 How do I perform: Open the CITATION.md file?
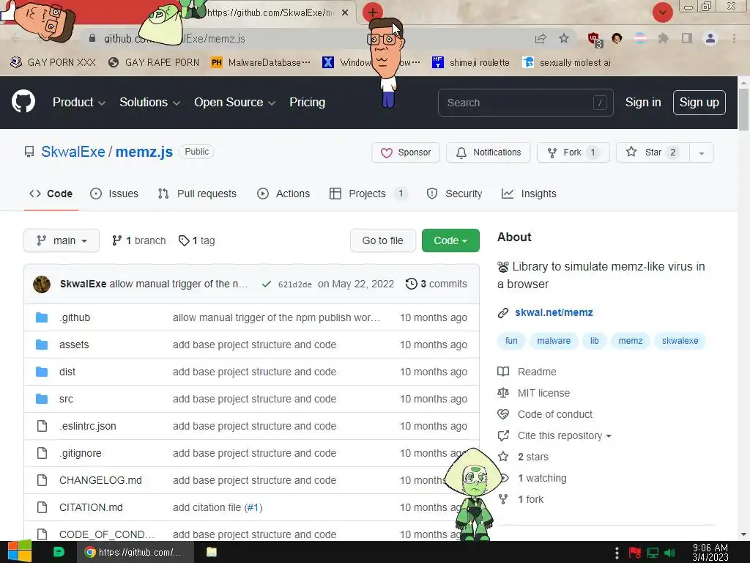[x=91, y=507]
